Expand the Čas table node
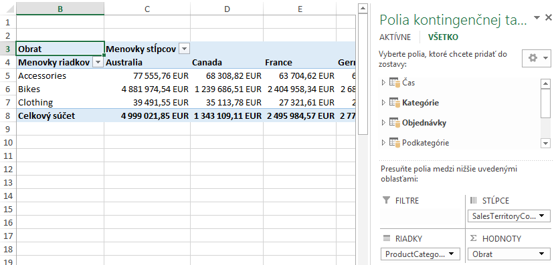Screen dimensions: 560x265 coord(383,83)
